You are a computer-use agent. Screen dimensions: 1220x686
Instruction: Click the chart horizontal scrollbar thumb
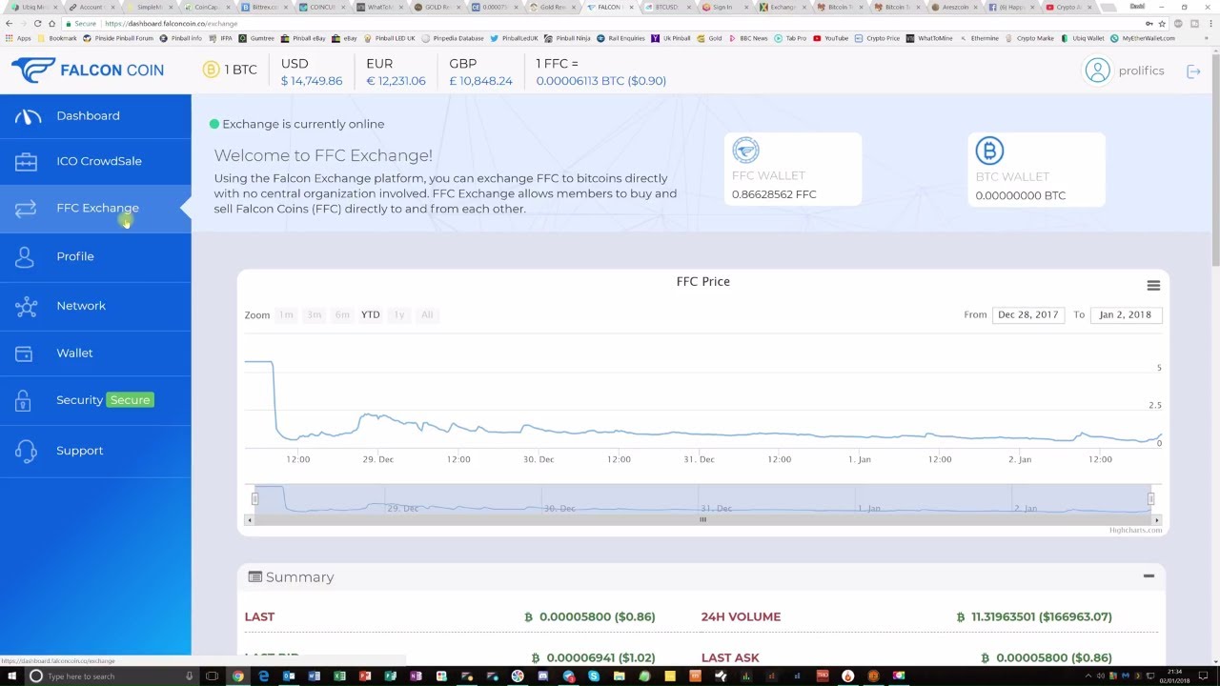click(703, 519)
